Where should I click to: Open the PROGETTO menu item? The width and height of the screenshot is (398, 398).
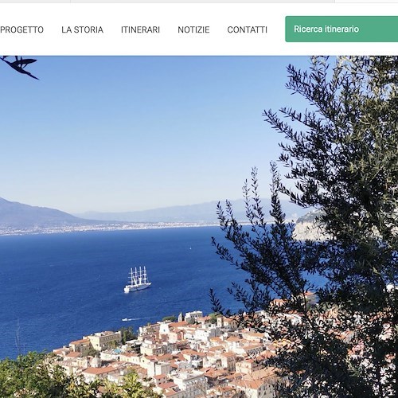(21, 29)
